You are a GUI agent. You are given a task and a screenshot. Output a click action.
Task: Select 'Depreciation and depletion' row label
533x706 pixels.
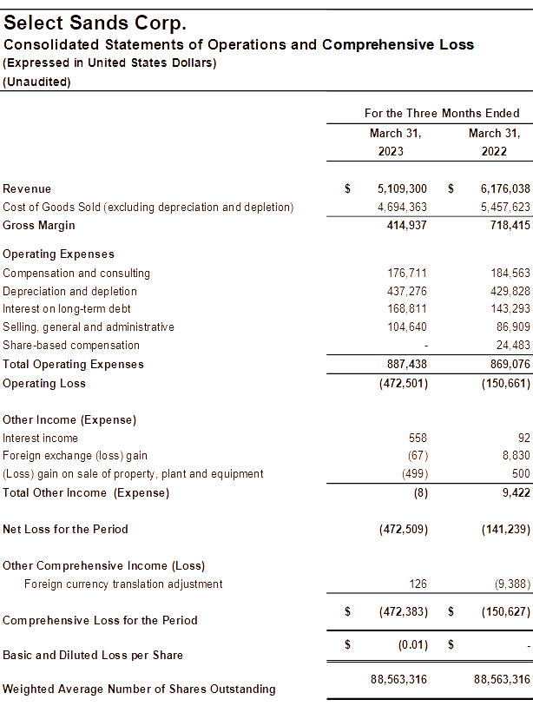tap(69, 291)
